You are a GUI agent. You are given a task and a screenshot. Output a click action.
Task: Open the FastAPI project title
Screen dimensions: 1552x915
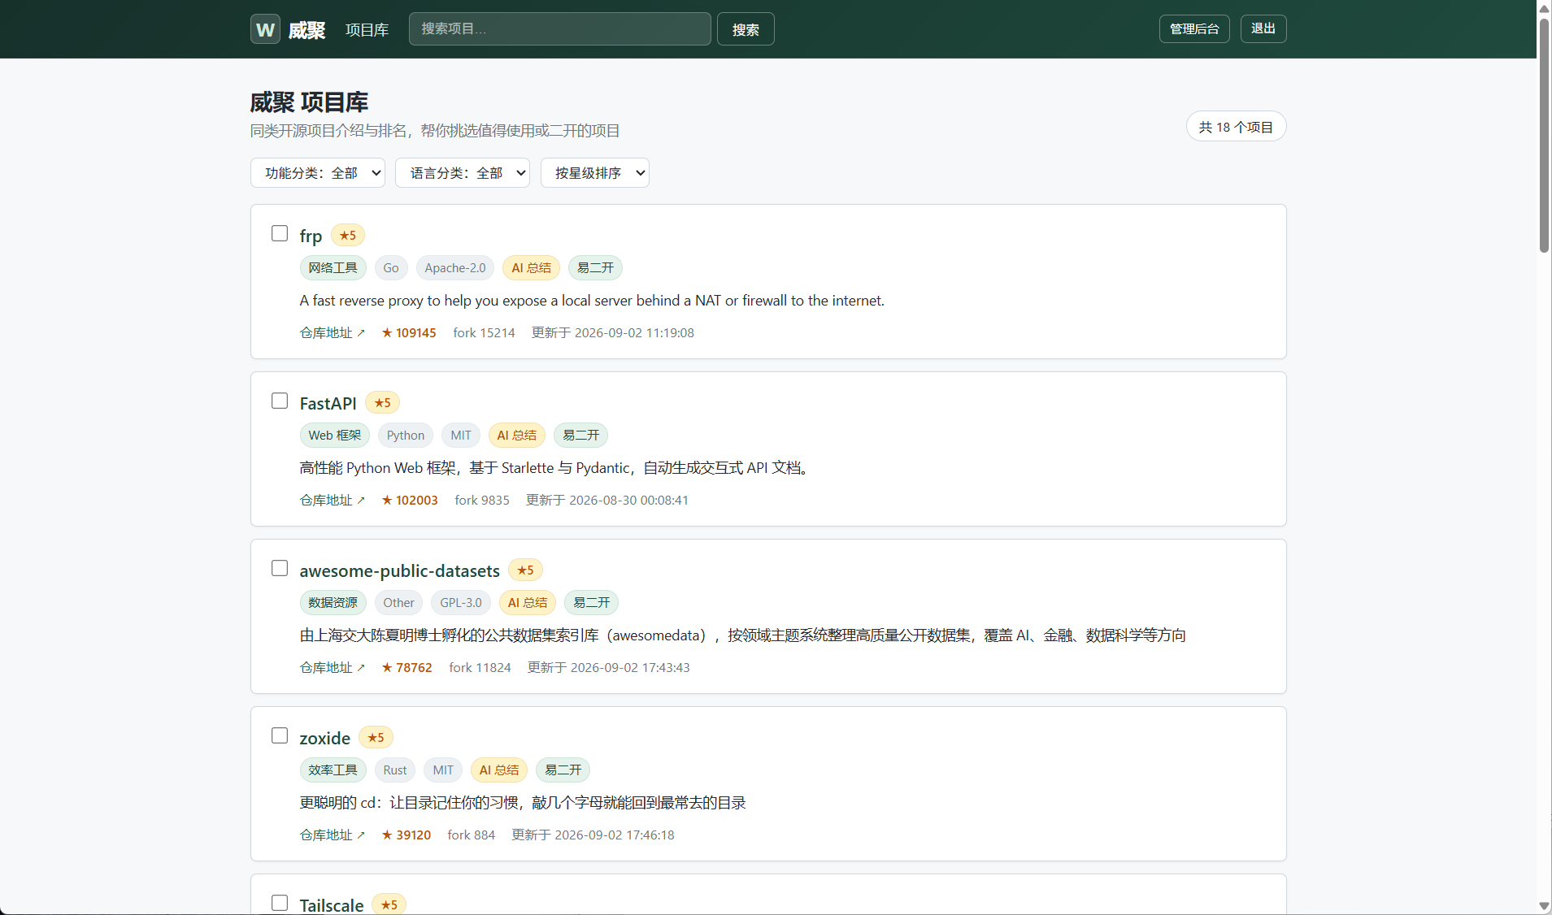click(328, 403)
